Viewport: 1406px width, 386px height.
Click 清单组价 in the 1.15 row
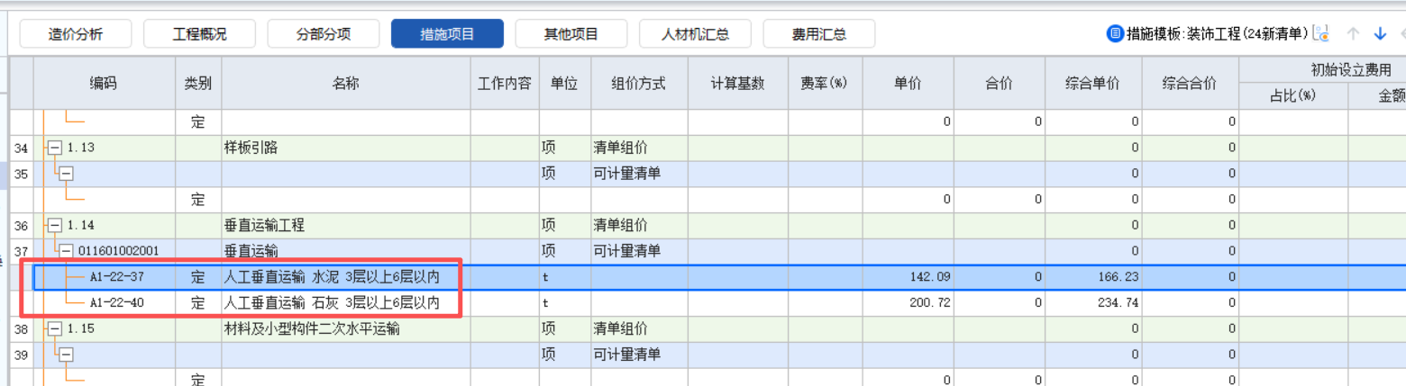(x=620, y=329)
